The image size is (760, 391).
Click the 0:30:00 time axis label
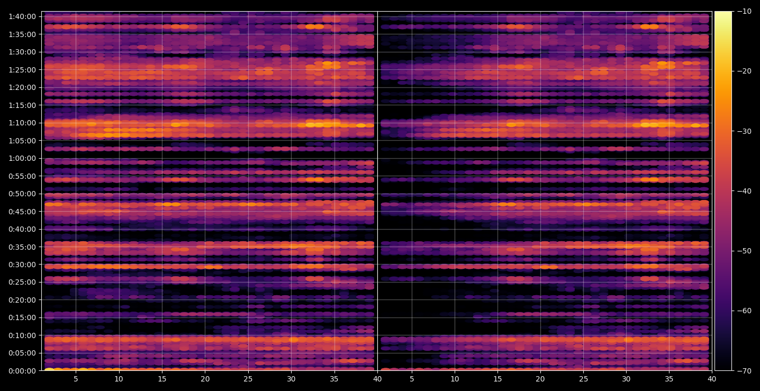tap(22, 265)
